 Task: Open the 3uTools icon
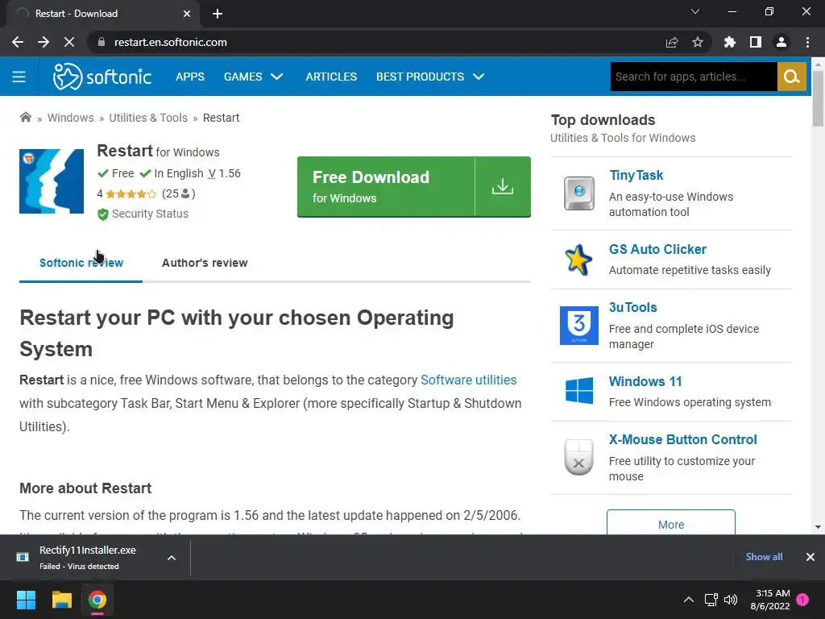[x=578, y=326]
